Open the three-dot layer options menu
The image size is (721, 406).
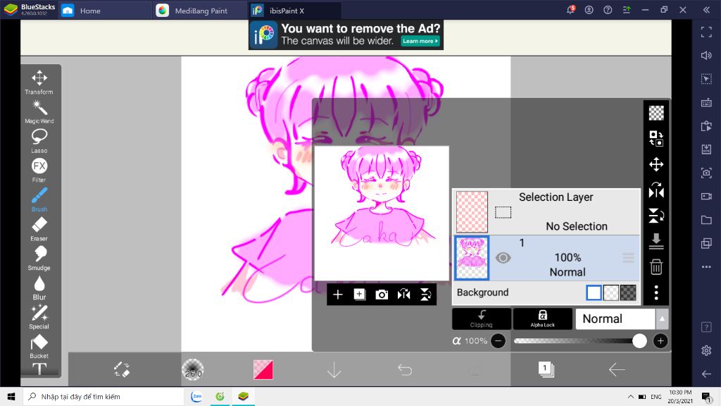pyautogui.click(x=656, y=293)
